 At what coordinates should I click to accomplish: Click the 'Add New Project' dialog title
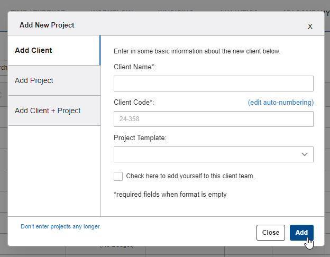47,25
